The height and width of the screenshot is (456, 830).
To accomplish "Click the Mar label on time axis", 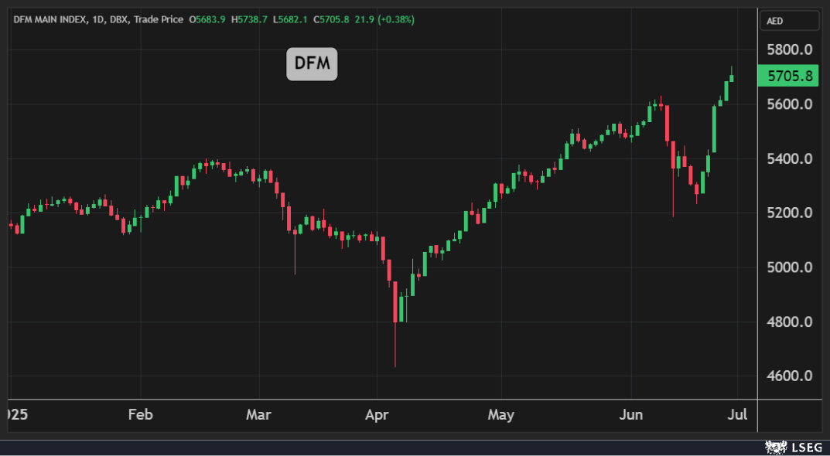I will pos(258,415).
